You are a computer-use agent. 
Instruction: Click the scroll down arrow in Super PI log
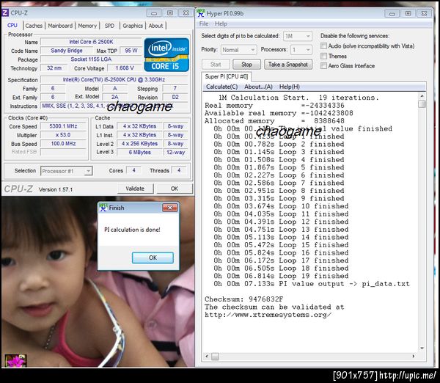point(422,349)
